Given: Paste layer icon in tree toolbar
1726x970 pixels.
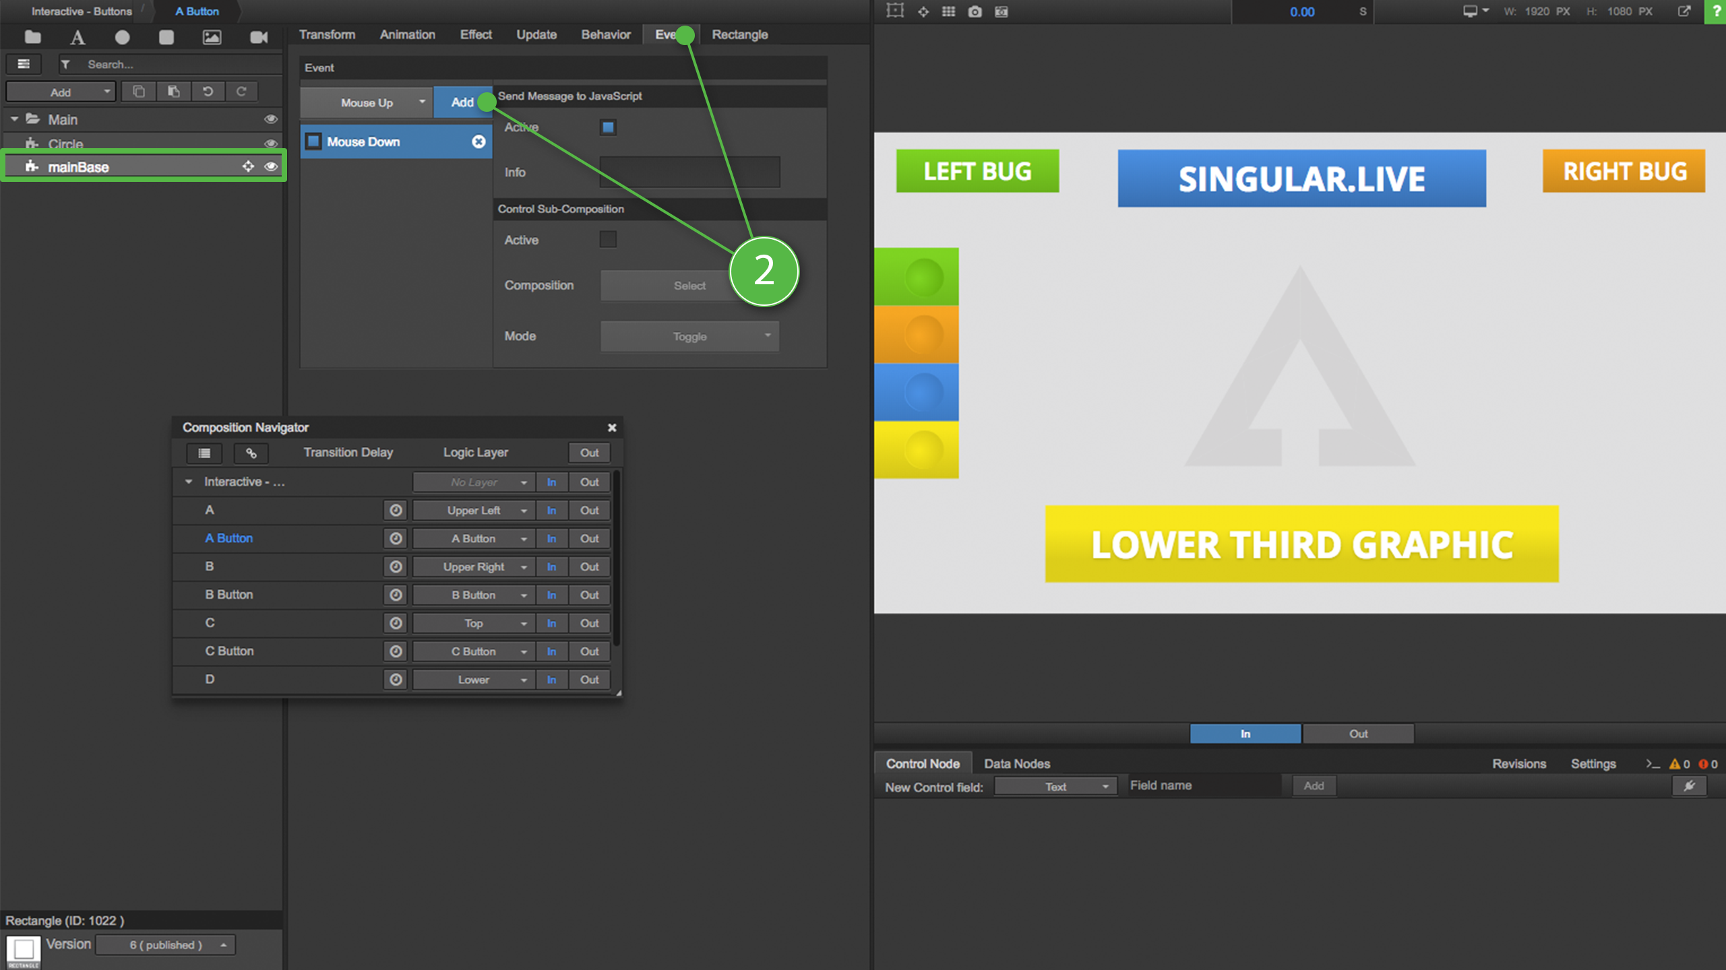Looking at the screenshot, I should (173, 92).
